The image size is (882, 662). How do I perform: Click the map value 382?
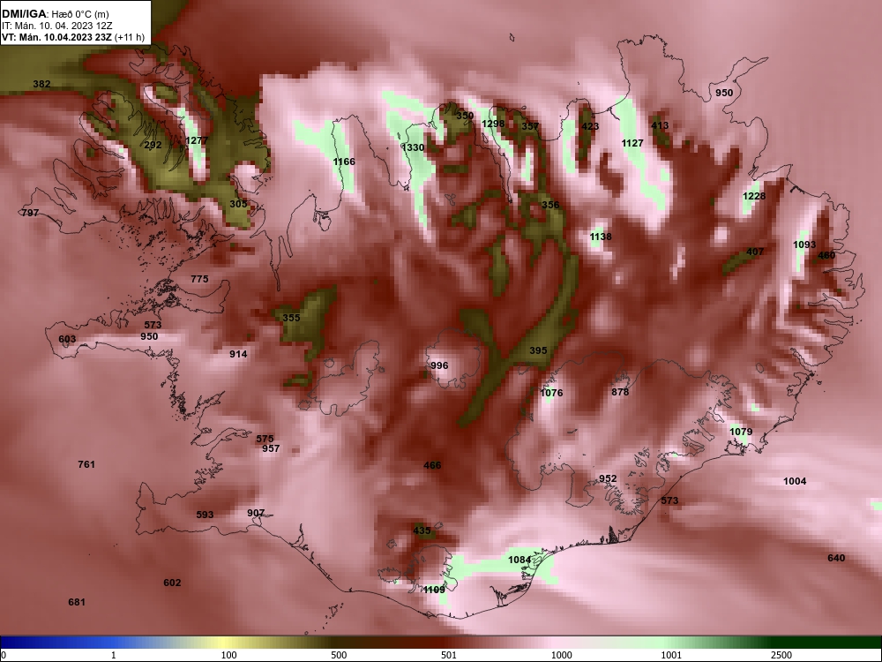(41, 84)
